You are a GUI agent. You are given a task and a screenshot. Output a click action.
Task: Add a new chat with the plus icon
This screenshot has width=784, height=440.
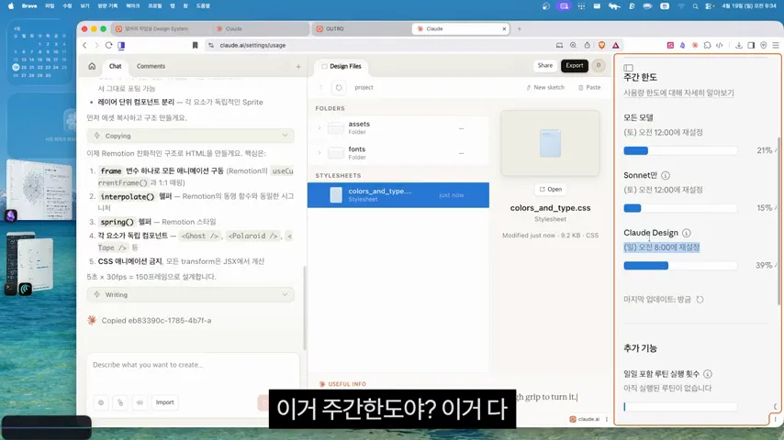[298, 66]
